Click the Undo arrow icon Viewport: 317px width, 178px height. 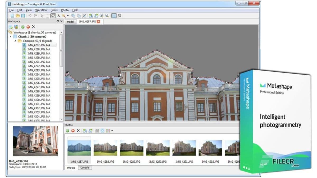30,16
